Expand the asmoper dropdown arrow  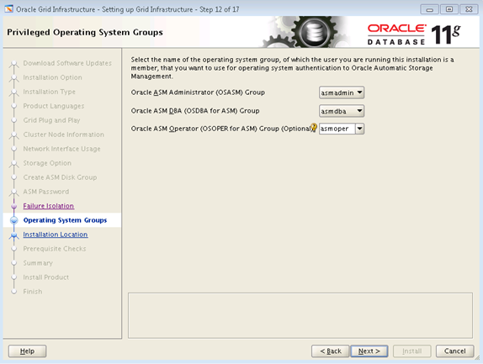tap(359, 129)
